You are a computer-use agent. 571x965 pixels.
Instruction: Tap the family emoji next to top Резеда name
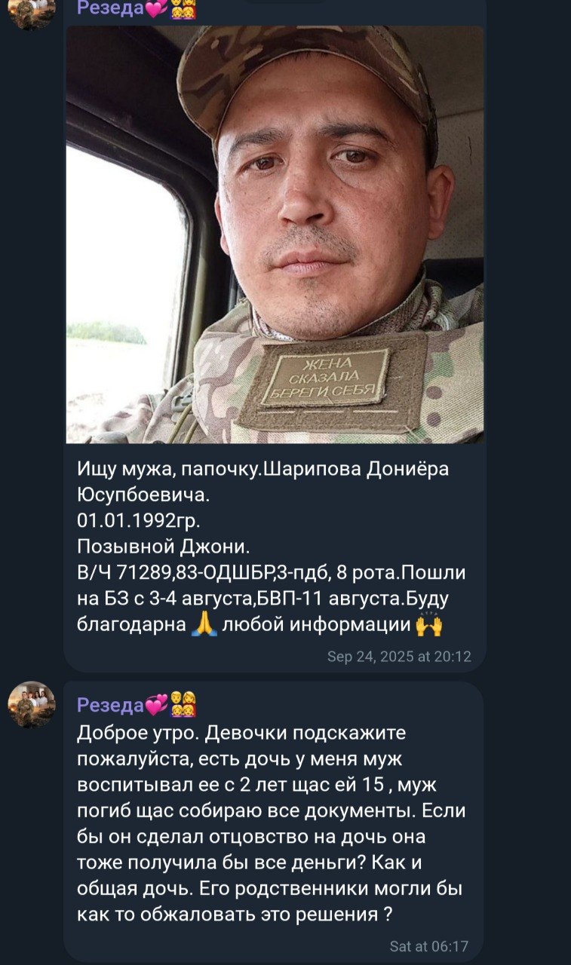pyautogui.click(x=183, y=10)
